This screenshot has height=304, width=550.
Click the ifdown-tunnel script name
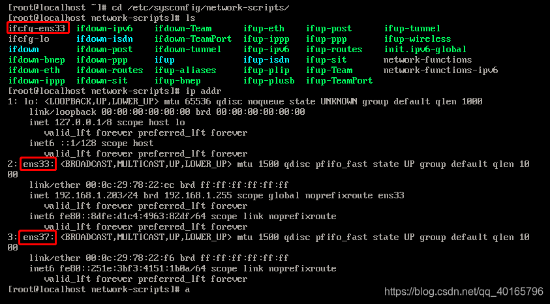click(188, 50)
